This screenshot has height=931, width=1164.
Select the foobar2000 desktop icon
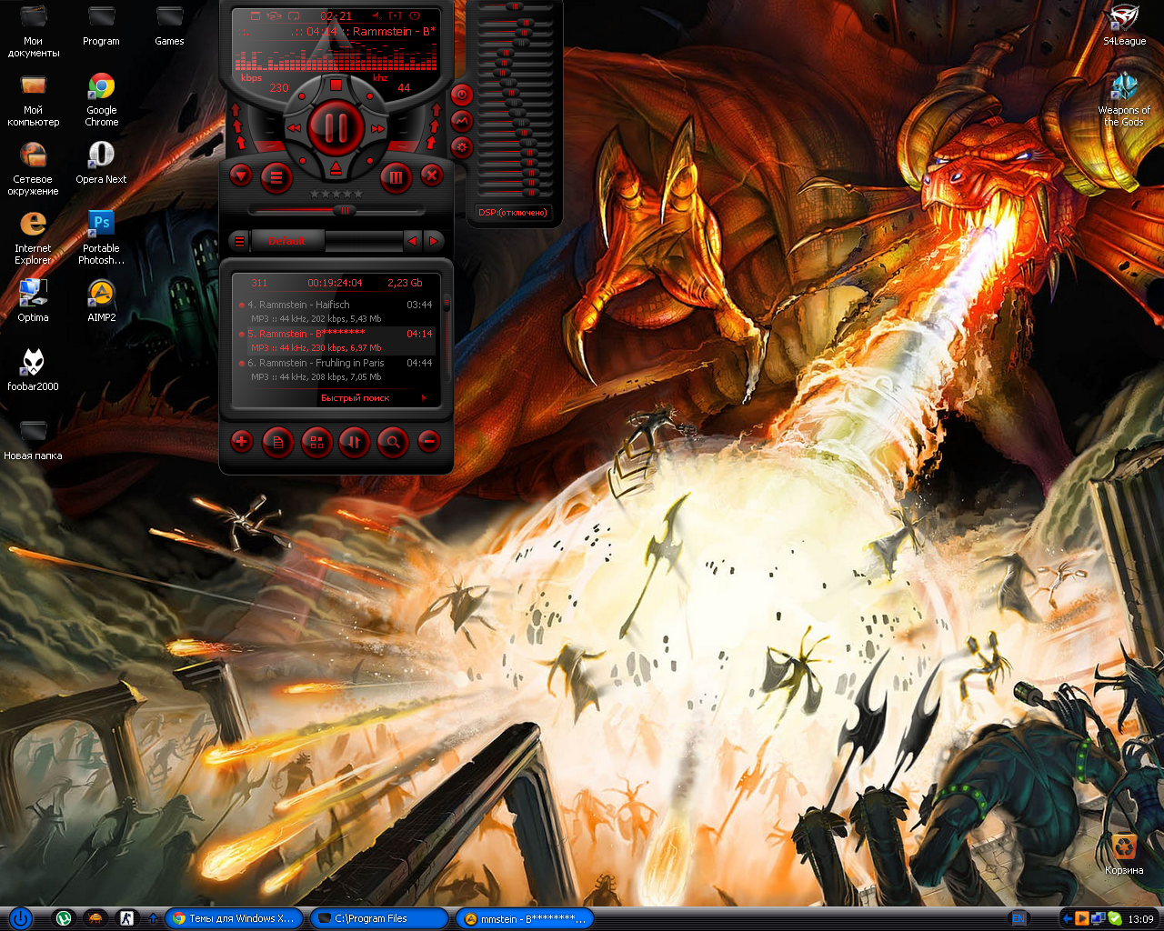tap(33, 370)
